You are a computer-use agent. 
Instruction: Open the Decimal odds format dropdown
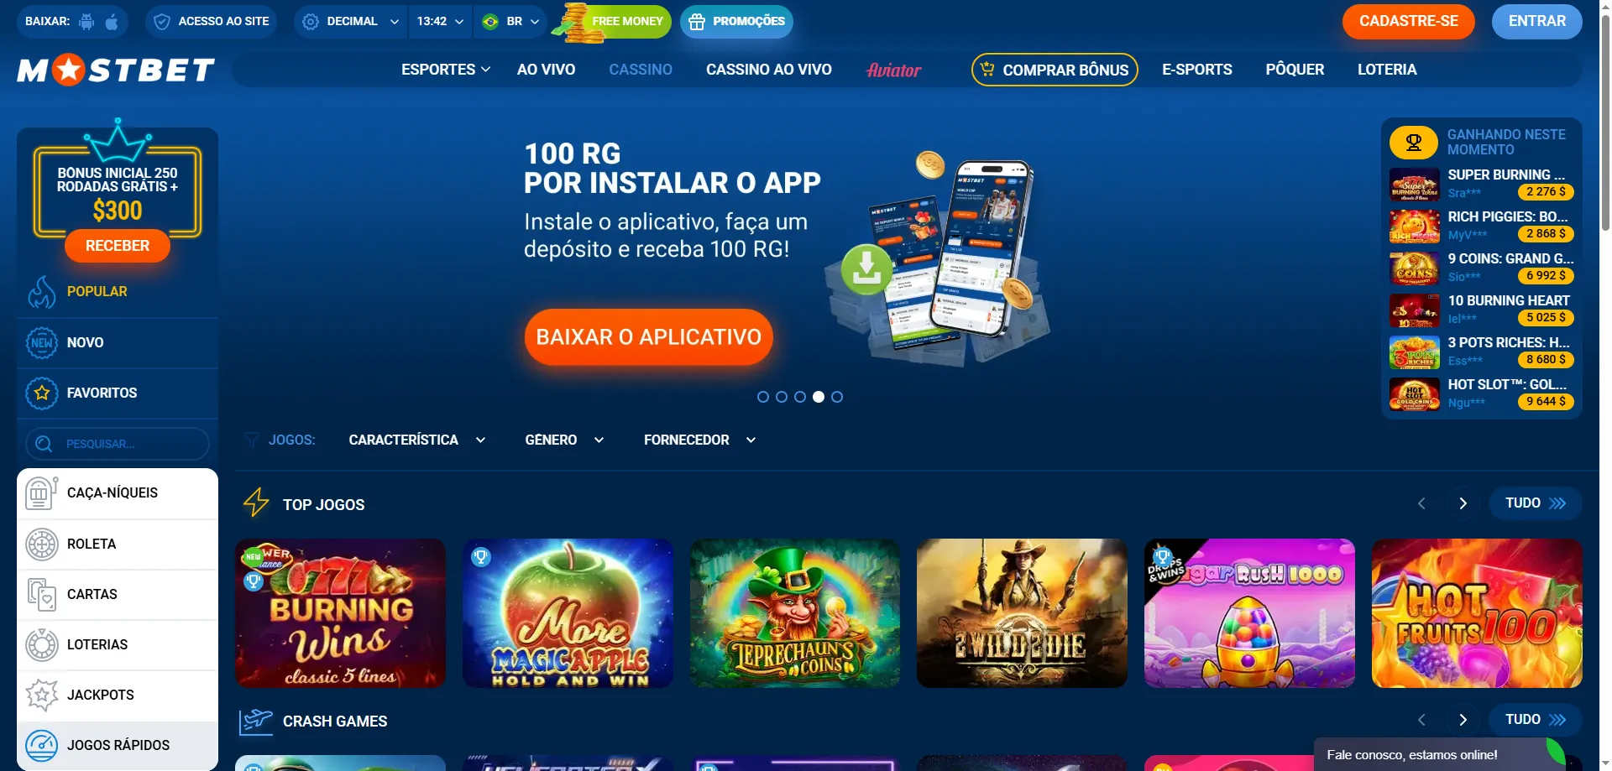click(350, 21)
